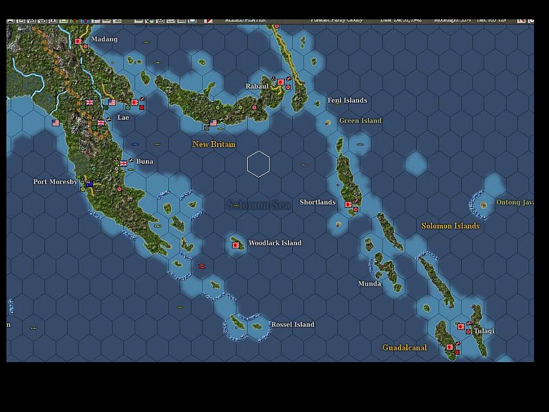
Task: Select the ship icon over the Solomon Sea label
Action: (x=236, y=206)
